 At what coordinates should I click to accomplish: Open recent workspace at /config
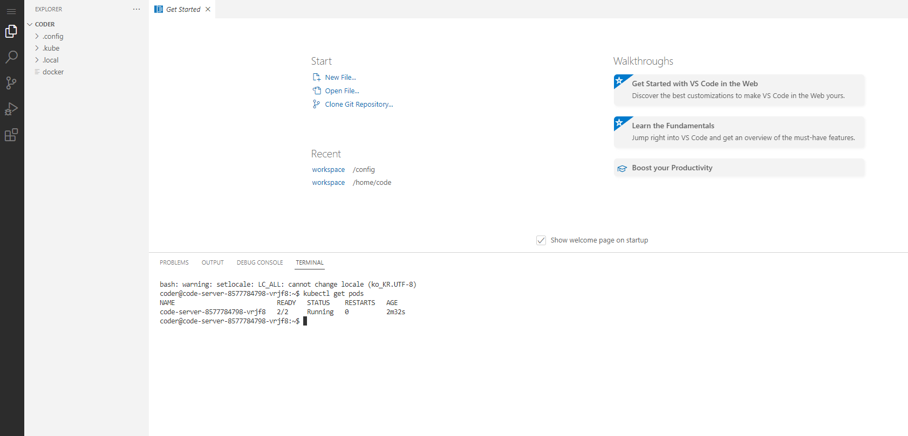click(328, 169)
